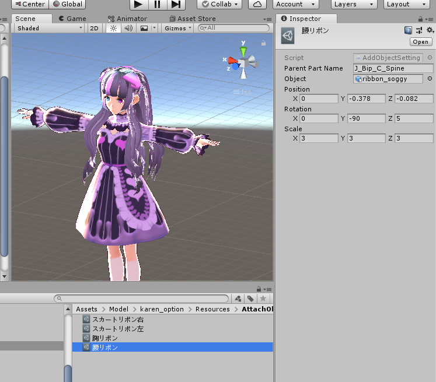Select the 腰リボン asset row

coord(173,347)
